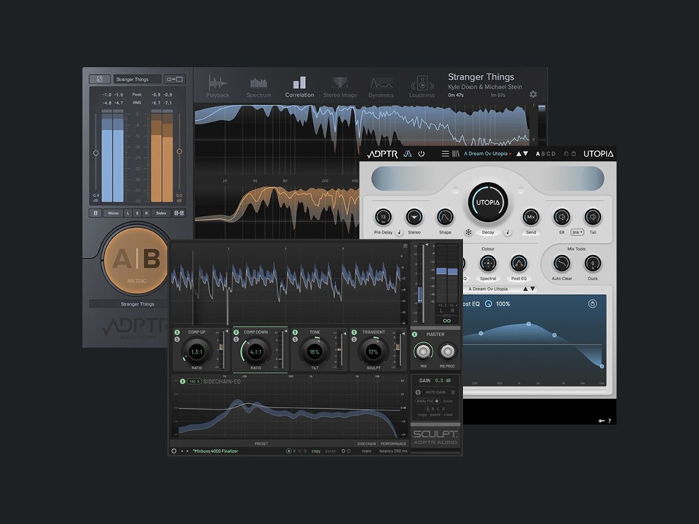Toggle COMP UP power button
The width and height of the screenshot is (699, 524).
[x=178, y=333]
